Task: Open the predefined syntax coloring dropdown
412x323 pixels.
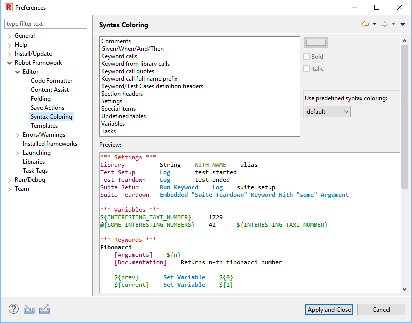Action: 328,112
